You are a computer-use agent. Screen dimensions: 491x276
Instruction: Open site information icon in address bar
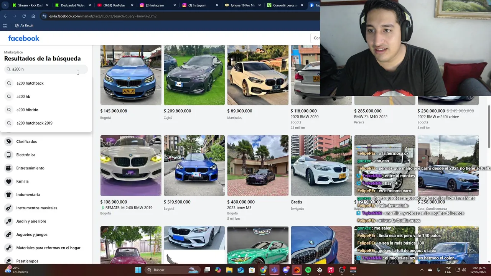coord(44,16)
